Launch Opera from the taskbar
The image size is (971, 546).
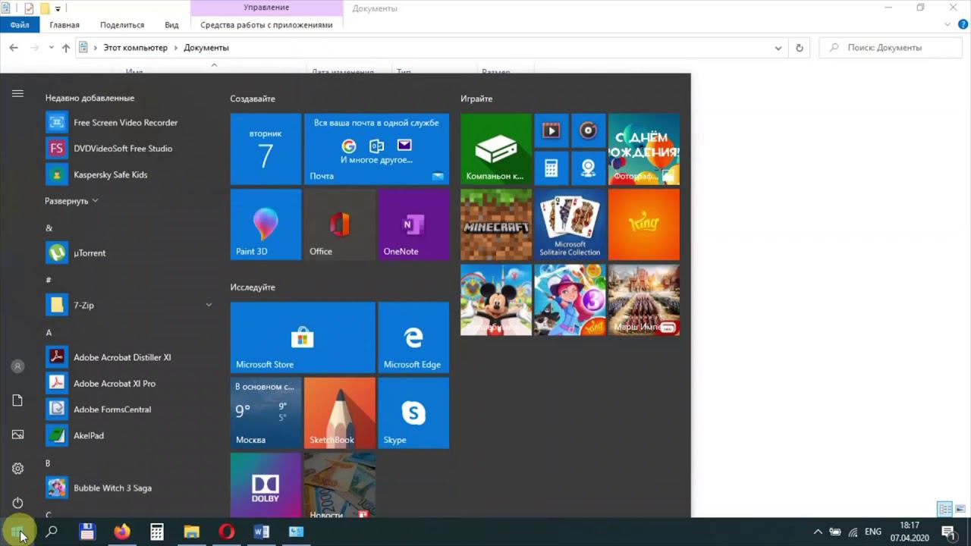[x=226, y=532]
